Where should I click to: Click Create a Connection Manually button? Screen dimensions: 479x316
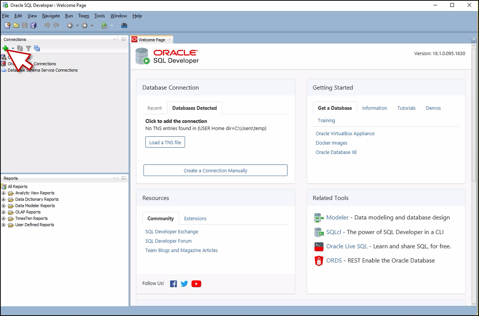[216, 170]
